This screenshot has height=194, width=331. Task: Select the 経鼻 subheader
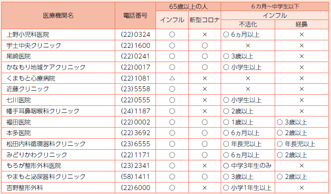[301, 24]
